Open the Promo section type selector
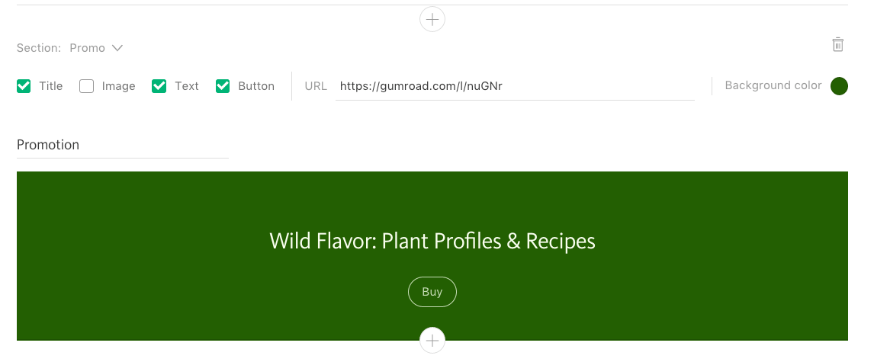The height and width of the screenshot is (362, 874). click(96, 48)
